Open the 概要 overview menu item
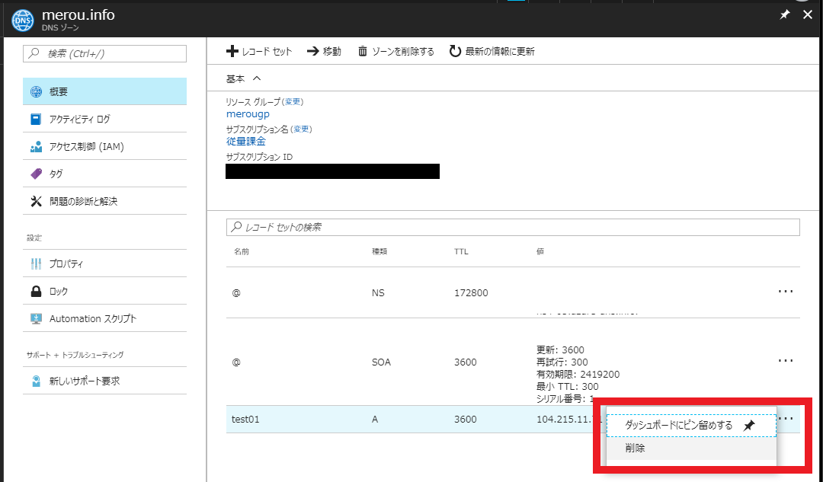 (104, 91)
